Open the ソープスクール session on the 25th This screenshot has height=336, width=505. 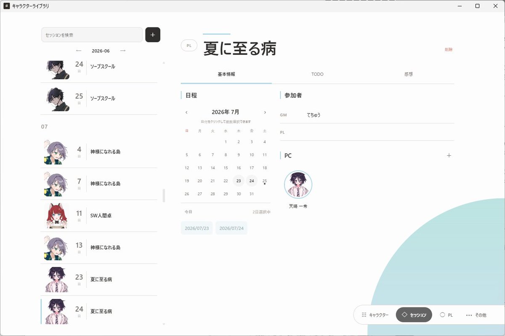pos(99,99)
